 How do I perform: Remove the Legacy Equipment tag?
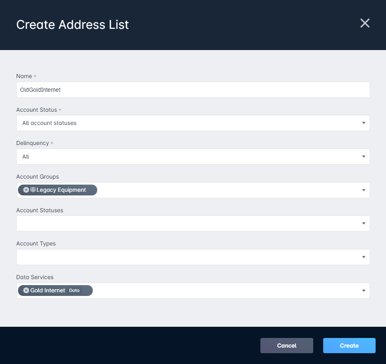tap(26, 190)
